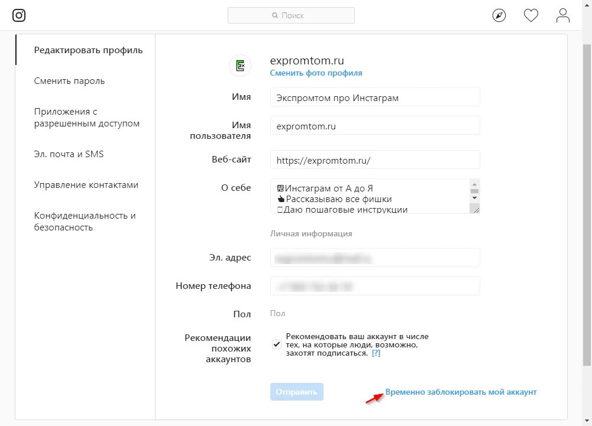Click the О себе textarea scroll down arrow
The image size is (592, 426).
474,198
